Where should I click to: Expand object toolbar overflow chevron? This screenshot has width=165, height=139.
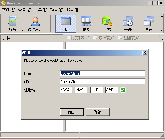click(162, 35)
